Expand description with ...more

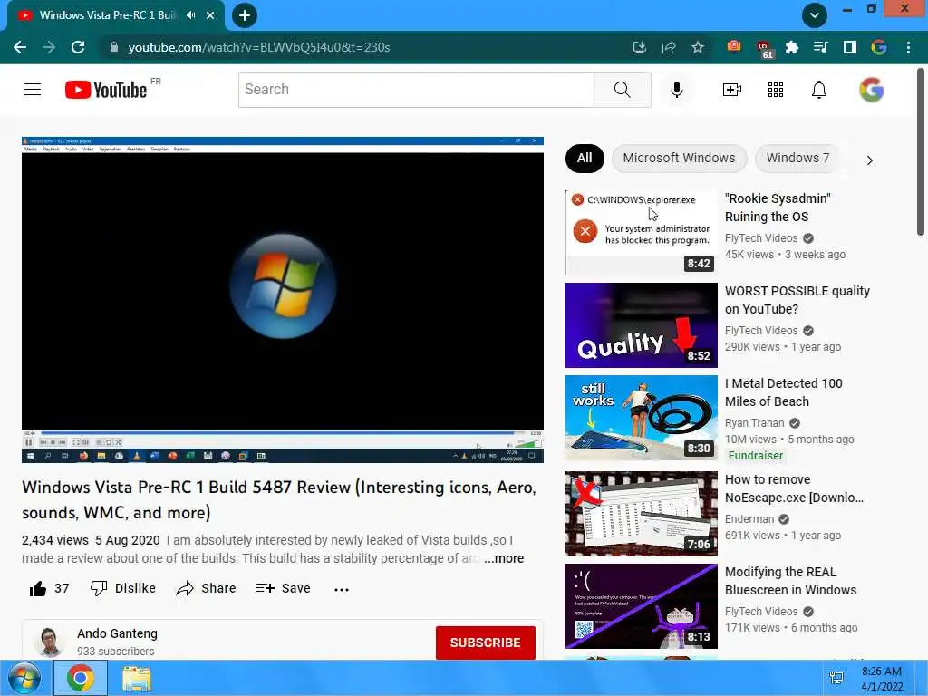(x=504, y=558)
